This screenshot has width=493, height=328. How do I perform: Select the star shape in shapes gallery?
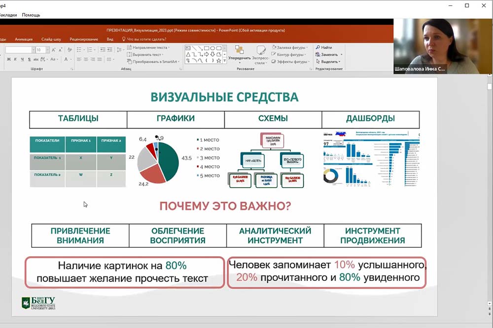(x=218, y=60)
